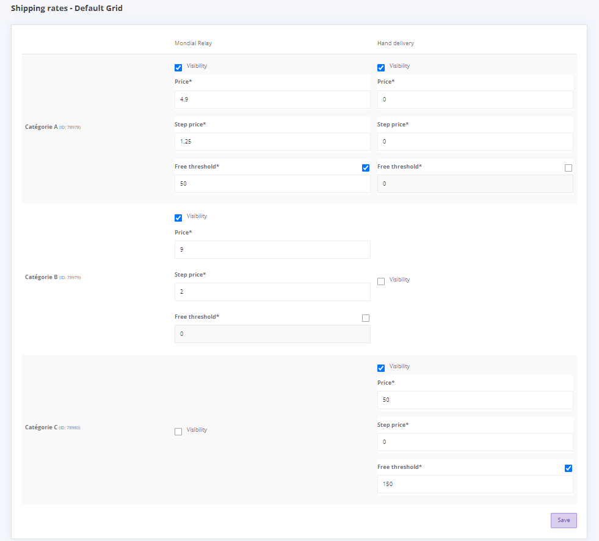The image size is (599, 541).
Task: Enable Visibility for Catégorie B Hand delivery
Action: click(x=381, y=281)
